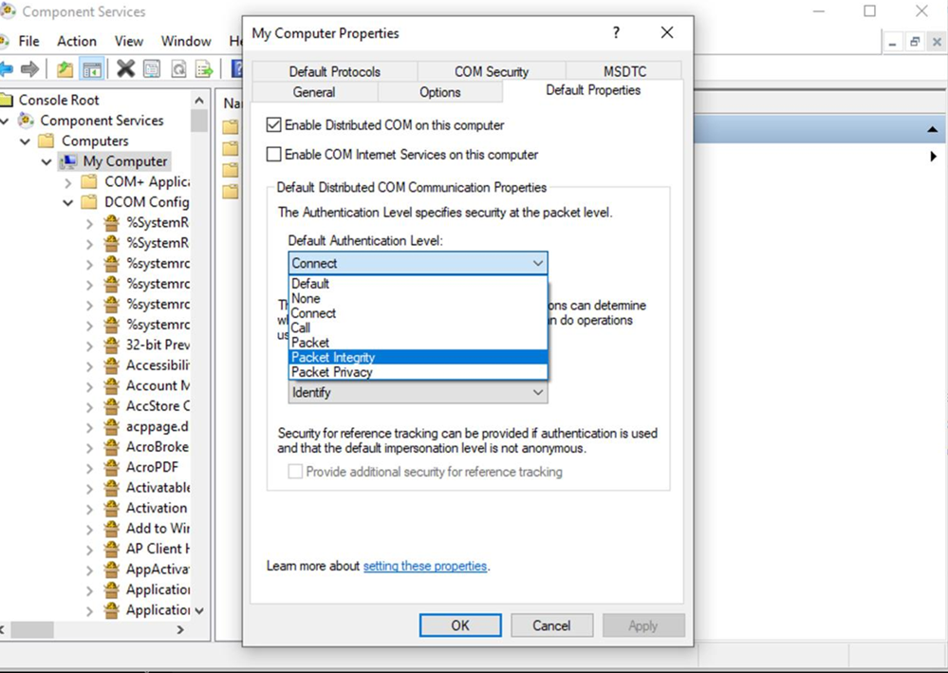948x673 pixels.
Task: Click the Refresh toolbar icon
Action: 178,69
